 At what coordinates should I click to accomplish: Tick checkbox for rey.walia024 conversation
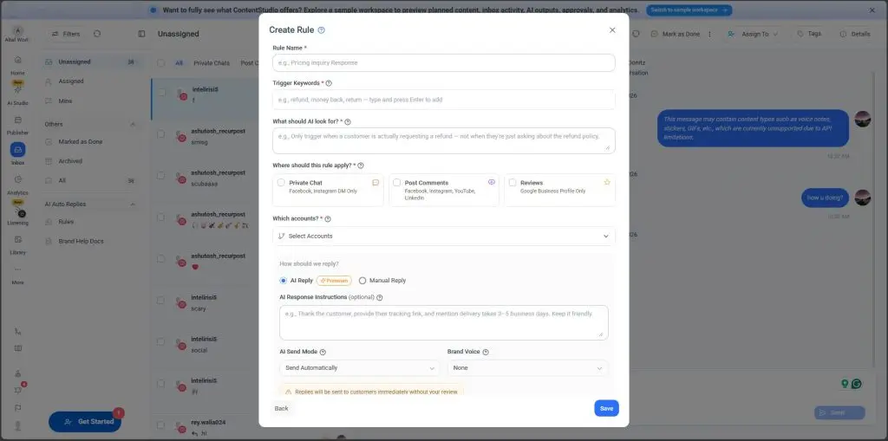(x=161, y=425)
